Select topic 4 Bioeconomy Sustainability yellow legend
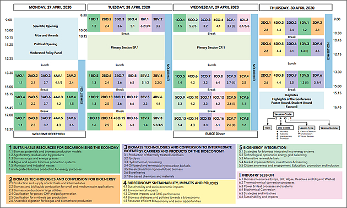Image resolution: width=347 pixels, height=208 pixels. [179, 191]
